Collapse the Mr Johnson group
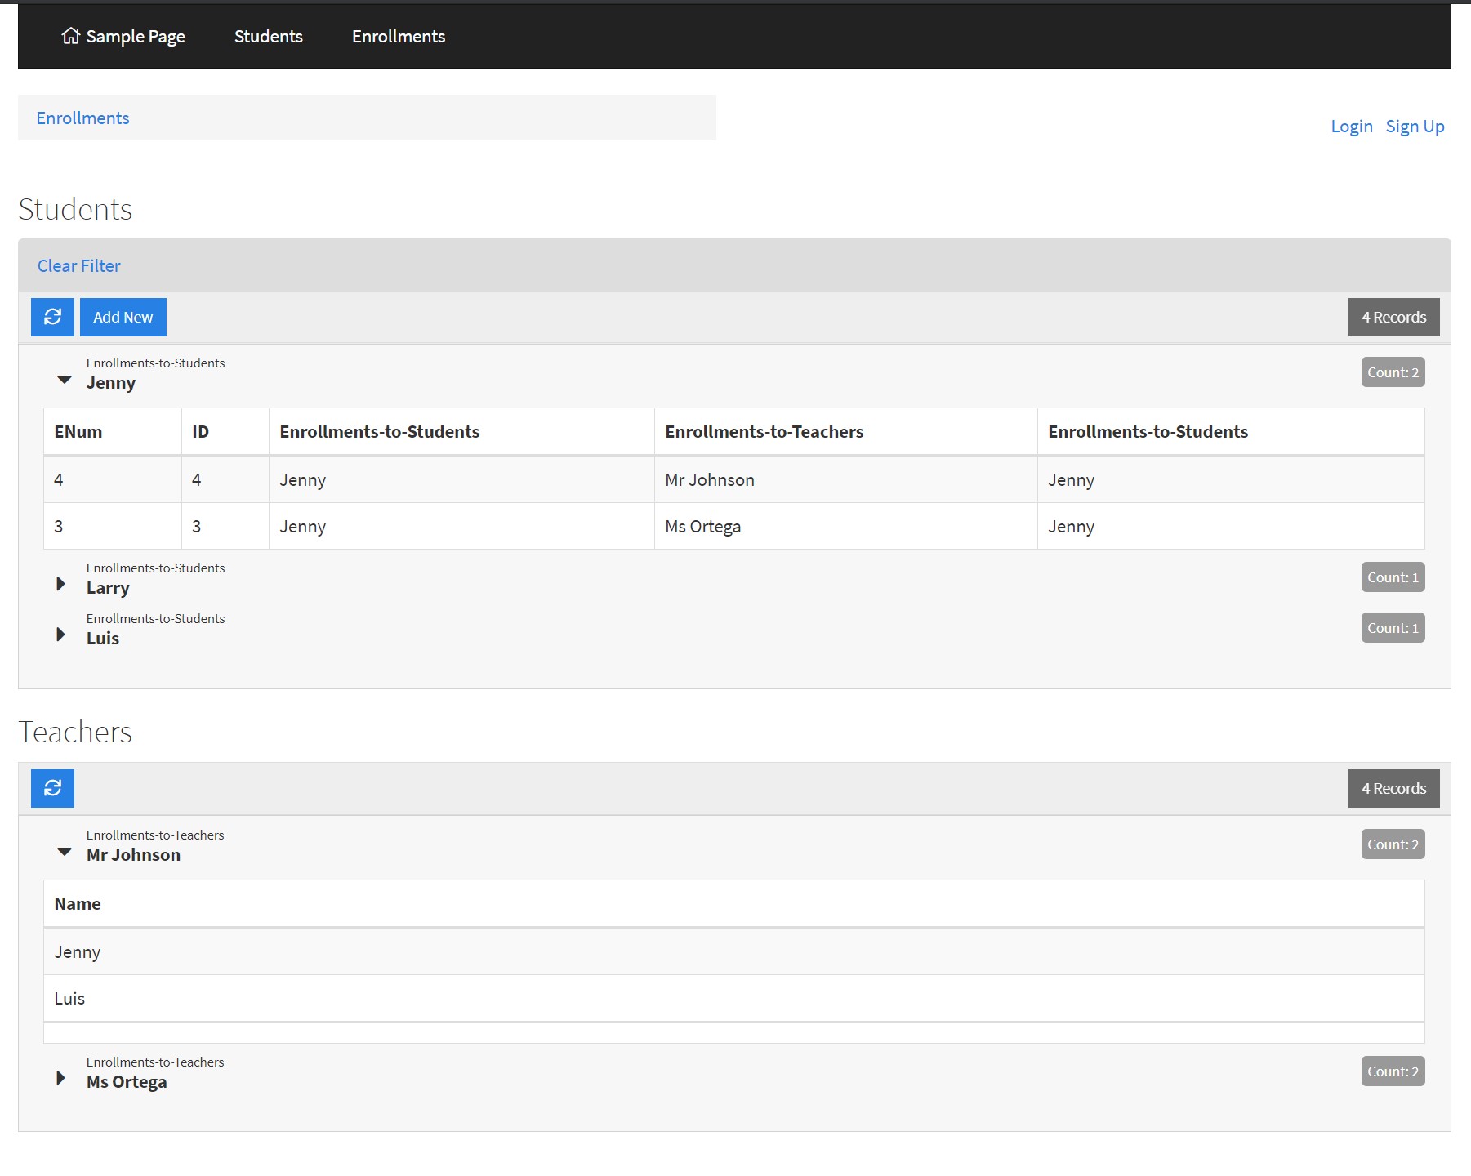1471x1176 pixels. 64,852
